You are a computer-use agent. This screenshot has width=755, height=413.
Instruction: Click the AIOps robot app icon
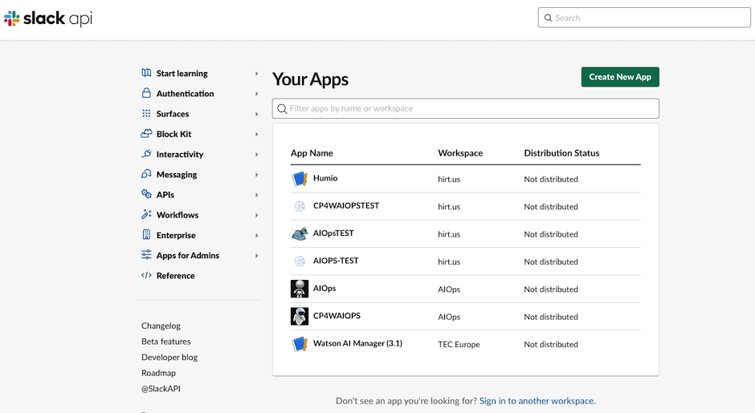pyautogui.click(x=300, y=289)
